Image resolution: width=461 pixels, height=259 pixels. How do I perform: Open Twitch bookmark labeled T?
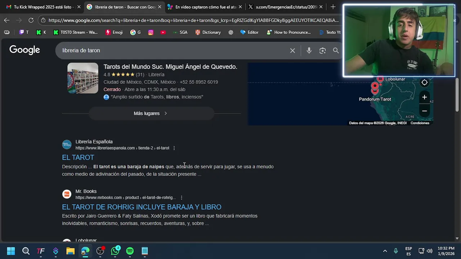coord(24,32)
